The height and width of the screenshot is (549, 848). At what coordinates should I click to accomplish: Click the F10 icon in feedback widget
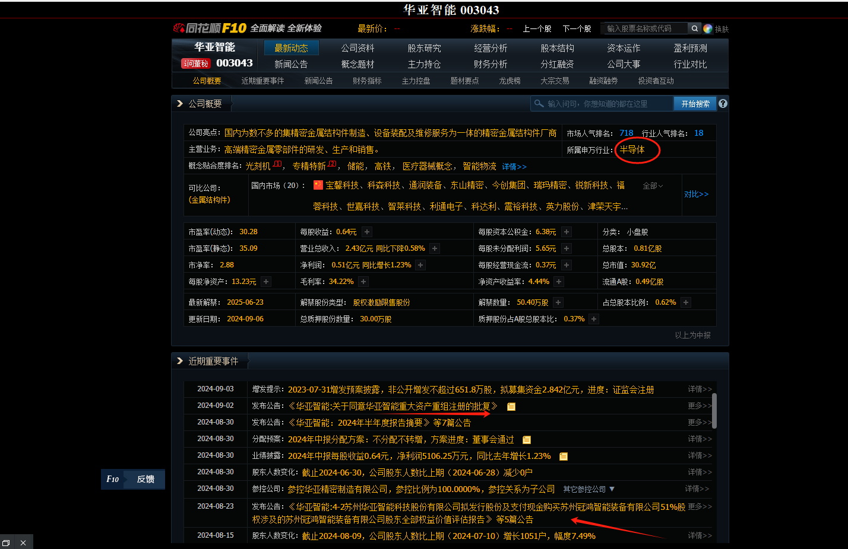(112, 479)
